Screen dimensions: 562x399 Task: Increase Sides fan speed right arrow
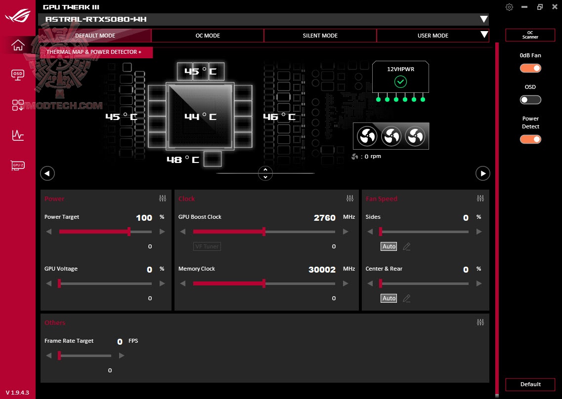click(x=479, y=232)
